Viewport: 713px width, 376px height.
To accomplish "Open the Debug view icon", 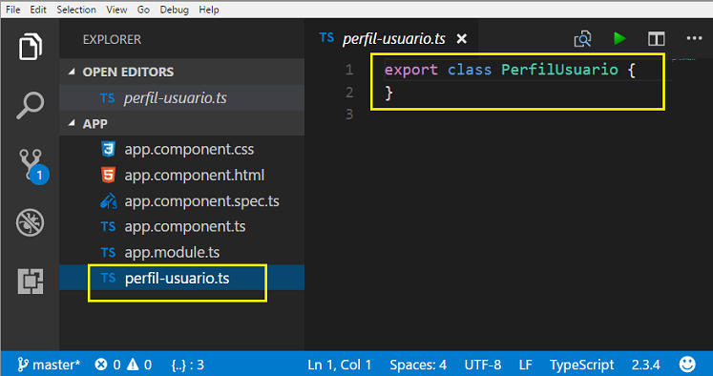I will (30, 222).
